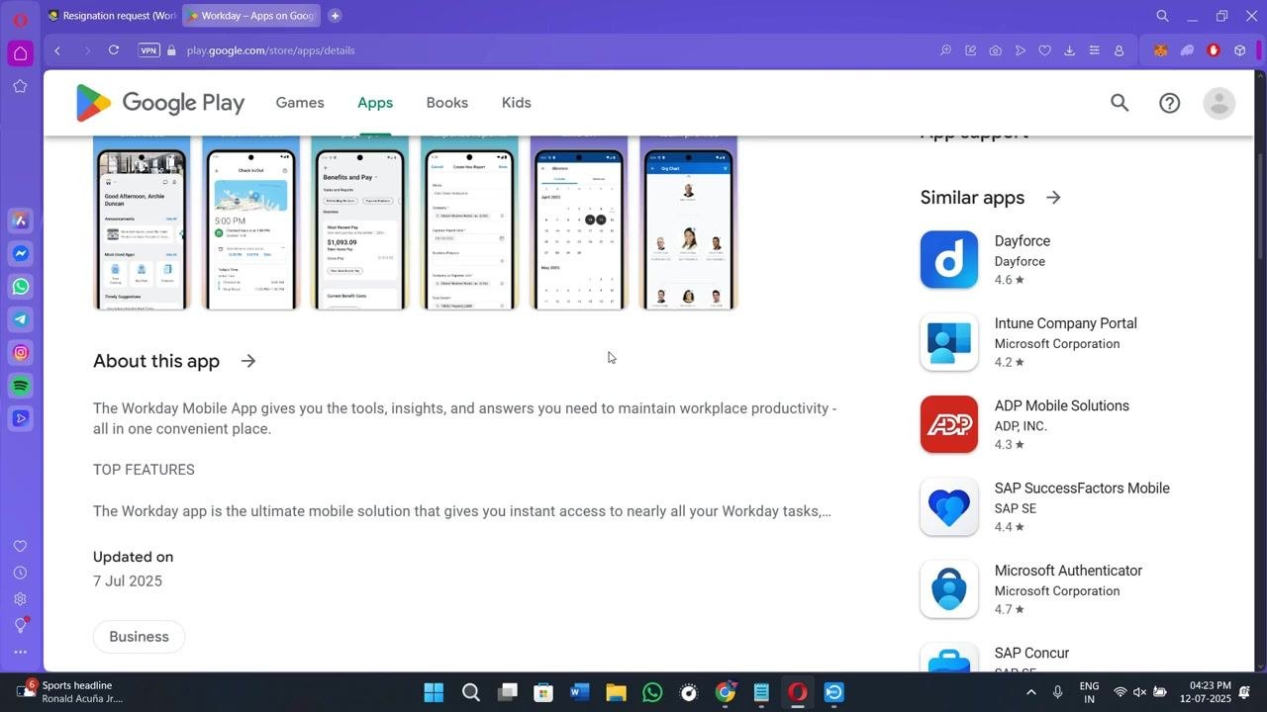The width and height of the screenshot is (1267, 712).
Task: Open Microsoft Word from the taskbar
Action: pos(580,692)
